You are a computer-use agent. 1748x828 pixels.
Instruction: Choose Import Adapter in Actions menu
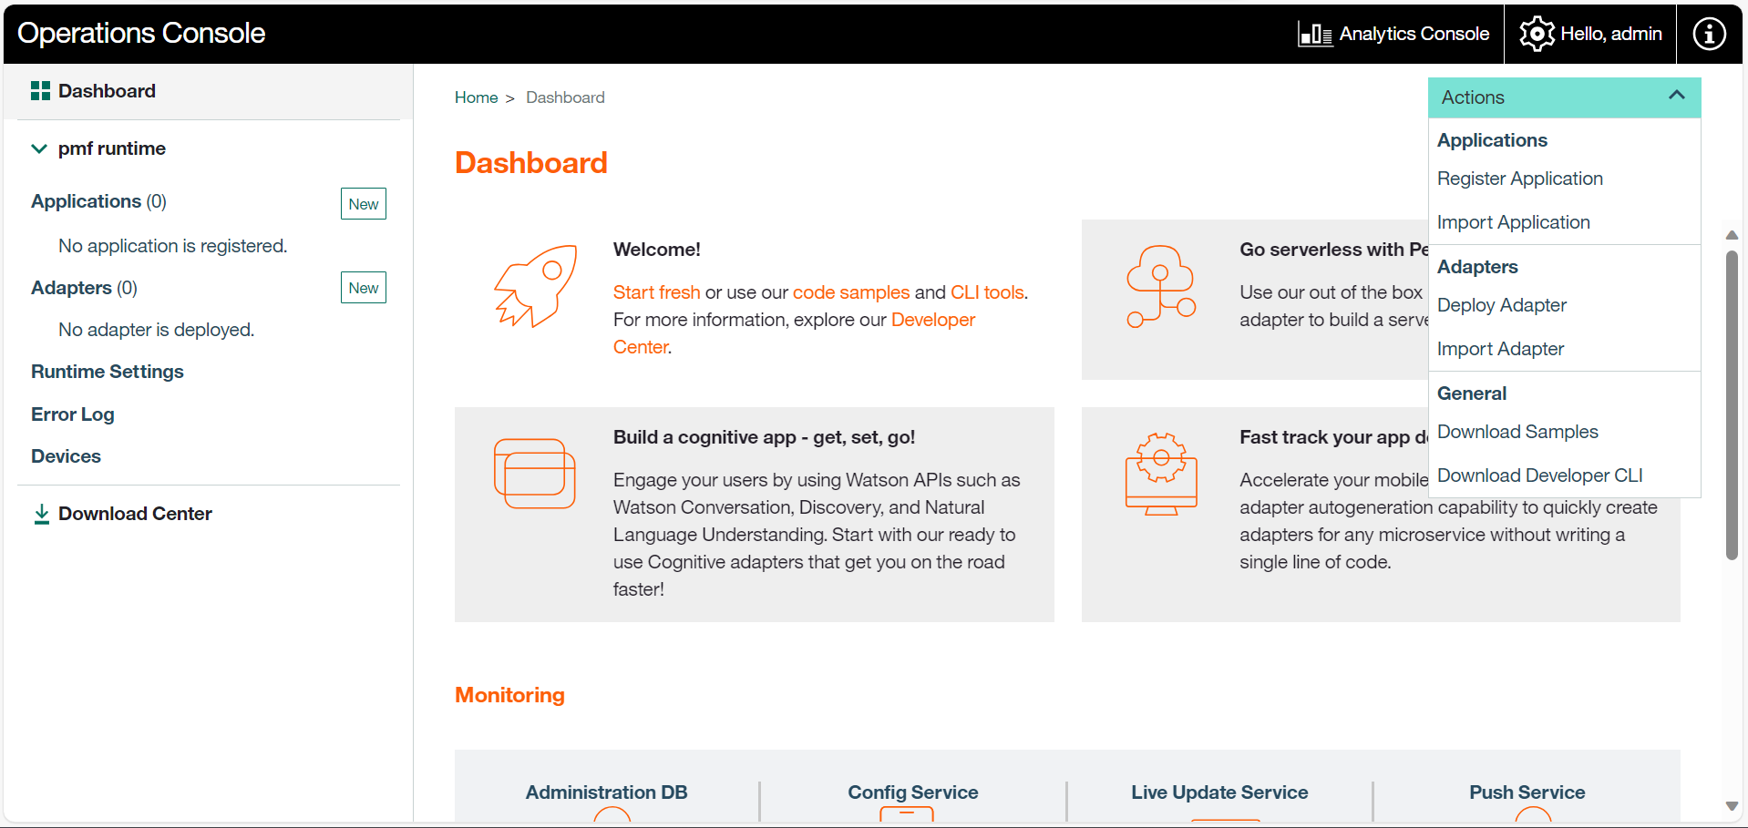pos(1500,349)
